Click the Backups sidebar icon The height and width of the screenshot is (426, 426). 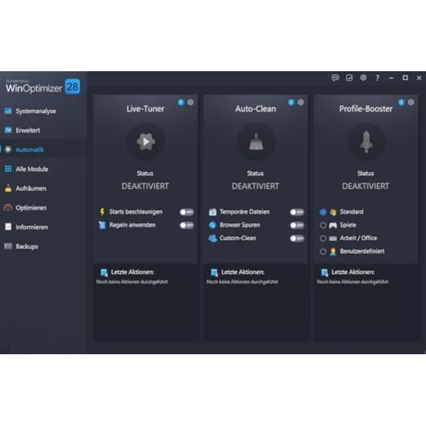click(8, 246)
